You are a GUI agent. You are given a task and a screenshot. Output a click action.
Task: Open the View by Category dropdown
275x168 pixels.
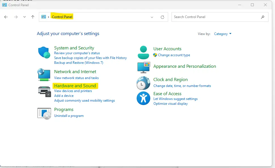[x=223, y=34]
